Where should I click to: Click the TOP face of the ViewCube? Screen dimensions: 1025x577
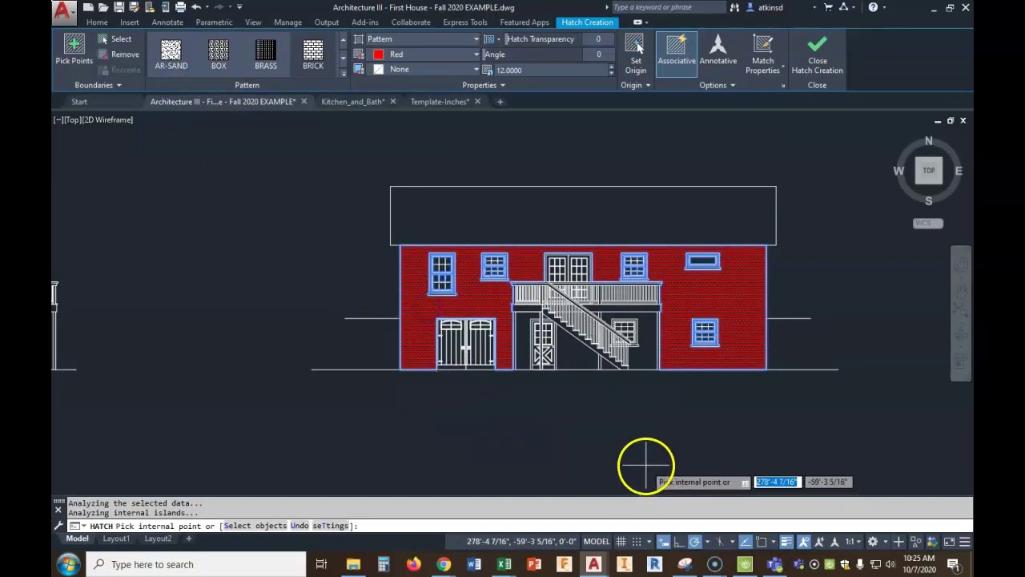pos(928,171)
